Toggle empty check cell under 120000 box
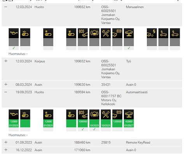Screen dimensions: 187x154 117,129
